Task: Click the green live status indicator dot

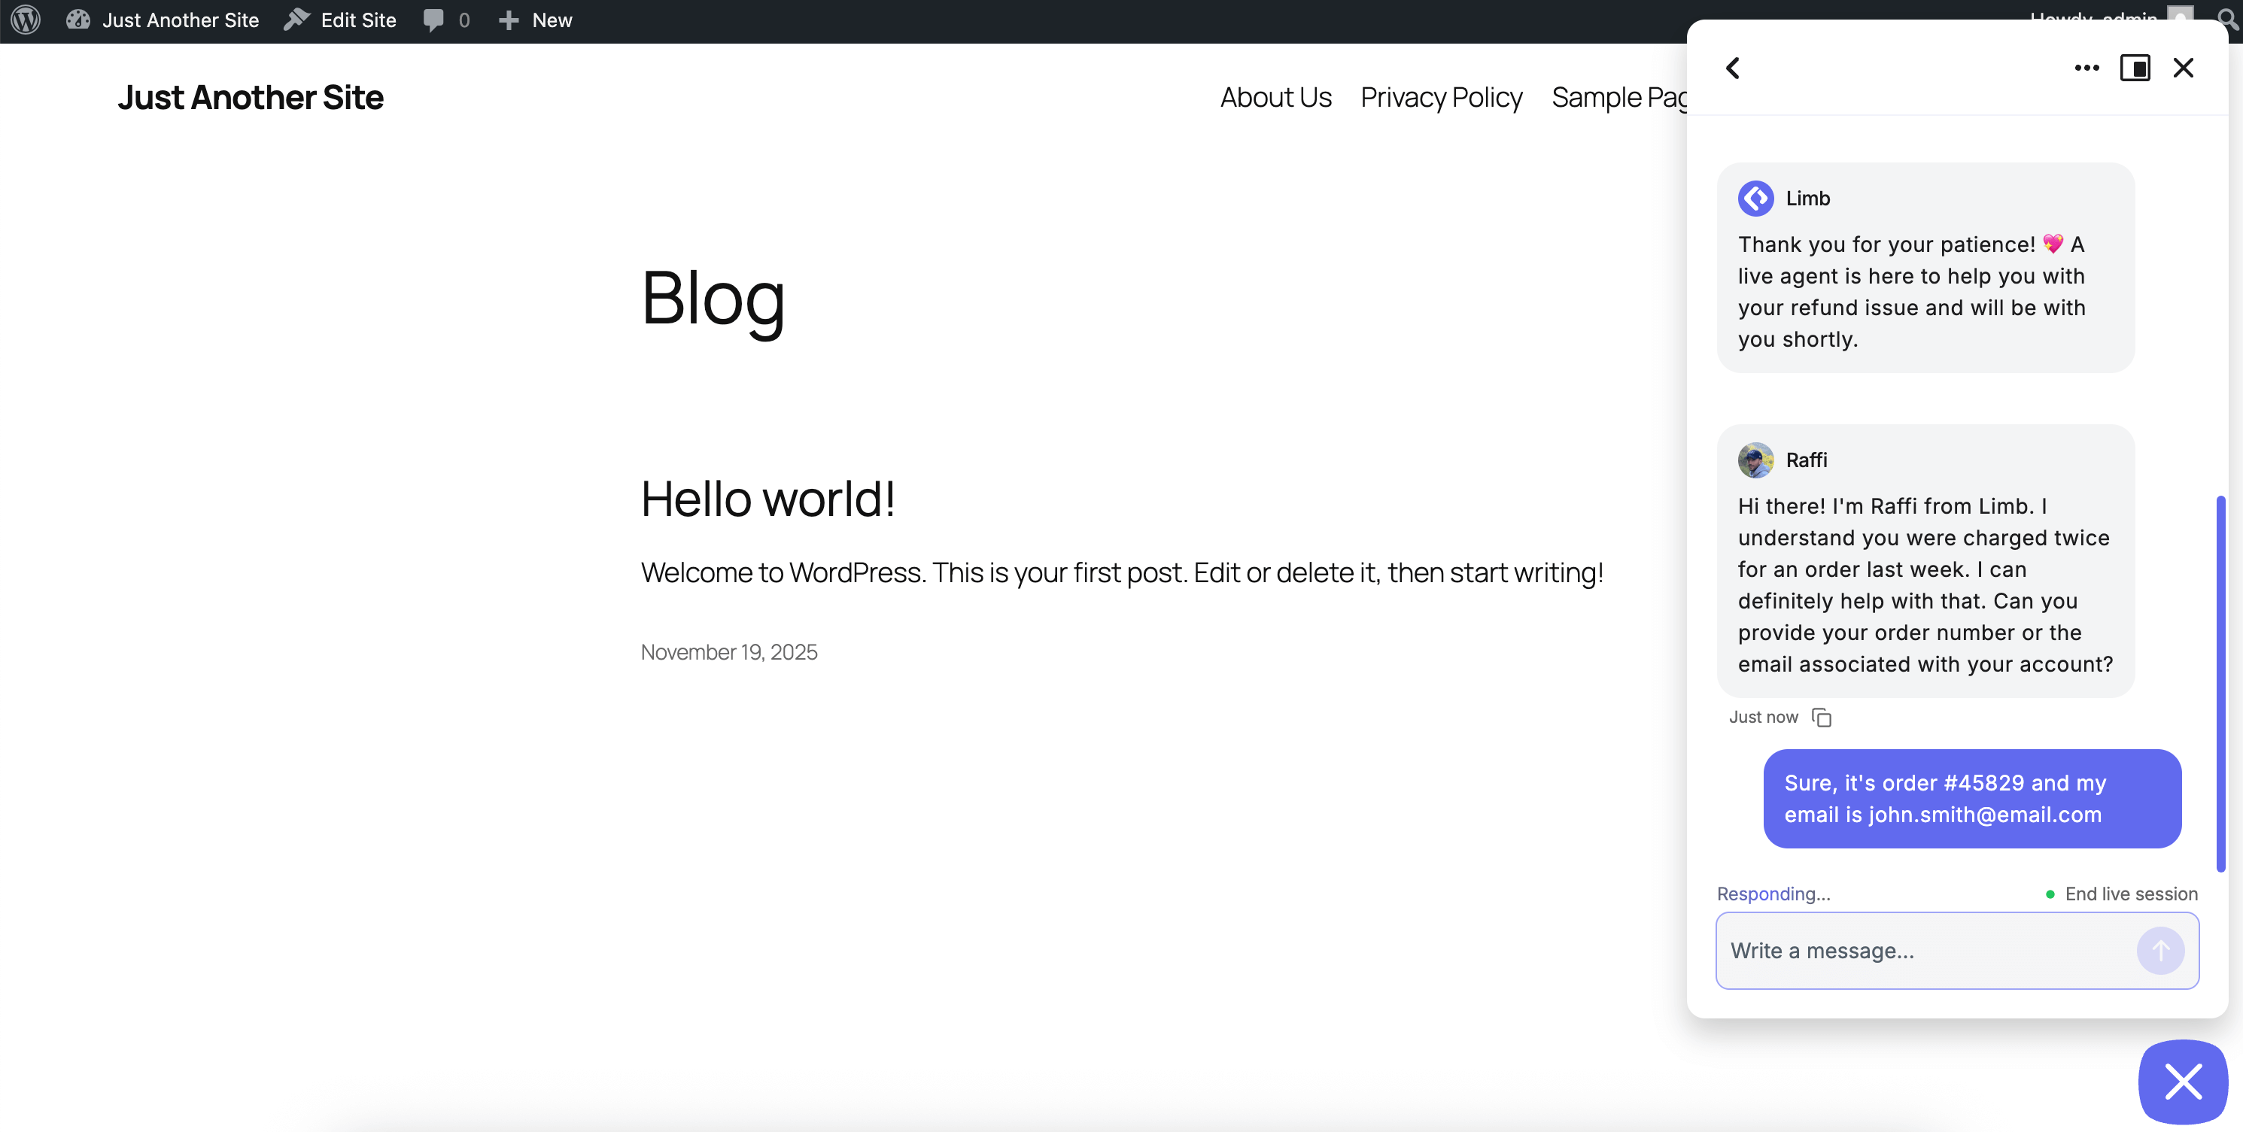Action: click(2050, 893)
